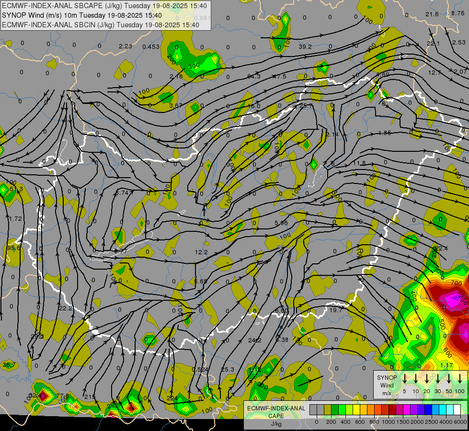The image size is (469, 431).
Task: Click the 215 value near the bottom edge
Action: 90,397
